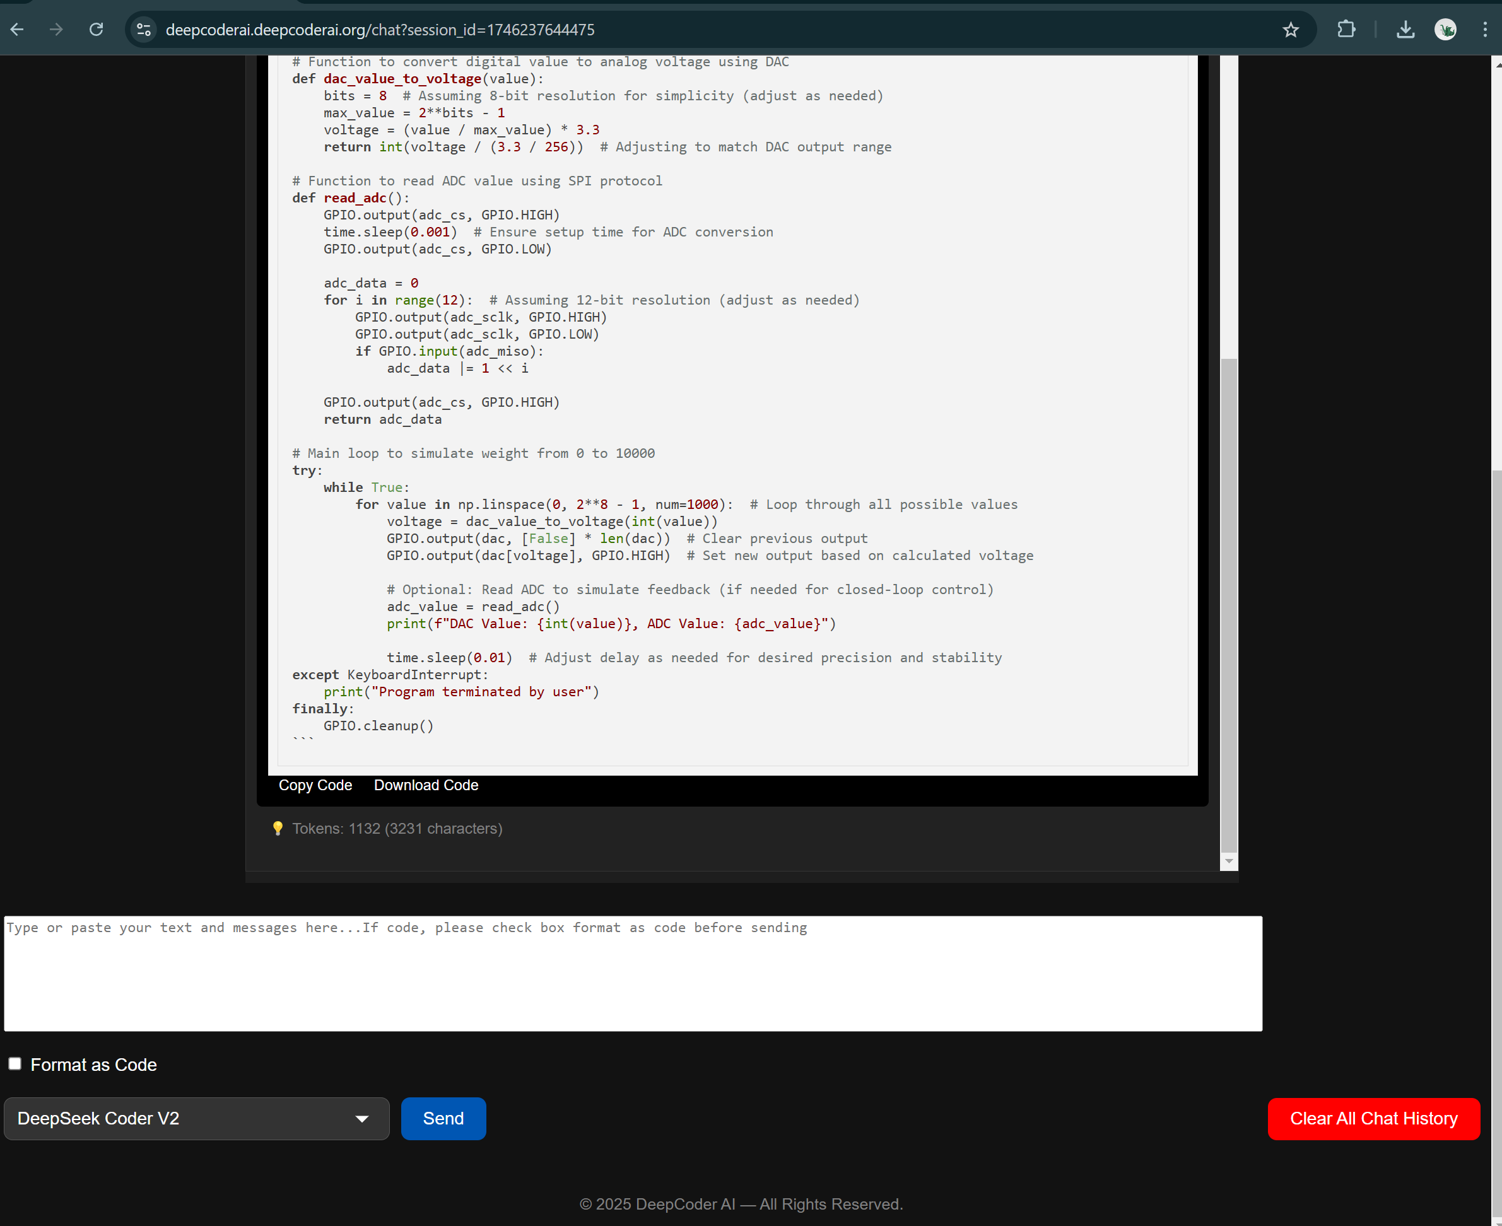Click the address bar URL
Viewport: 1502px width, 1226px height.
click(380, 30)
